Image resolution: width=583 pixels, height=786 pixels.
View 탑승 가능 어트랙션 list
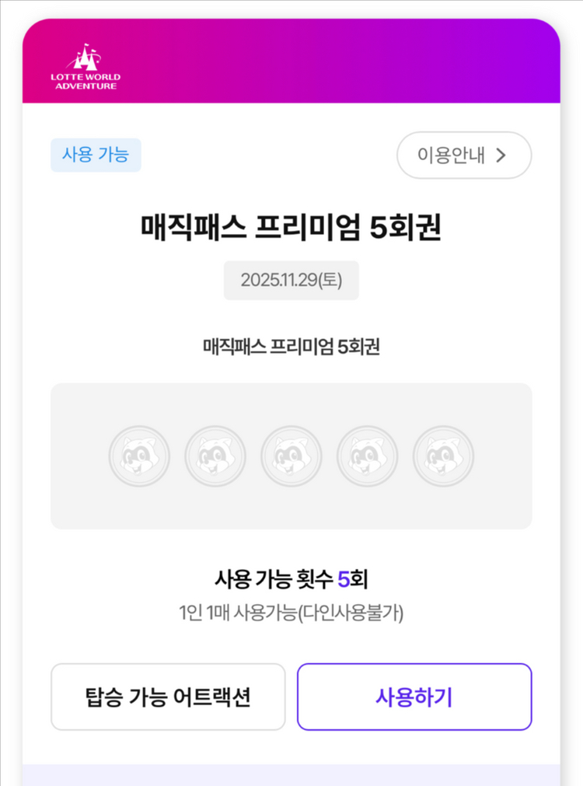[168, 697]
